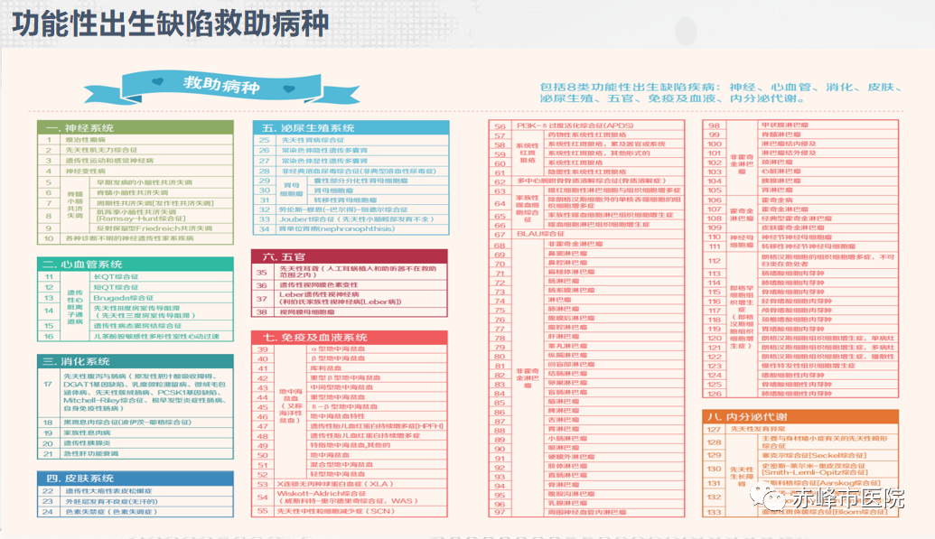This screenshot has height=539, width=935.
Task: Select the 五. 泌尿生殖系统 section header
Action: [x=351, y=127]
